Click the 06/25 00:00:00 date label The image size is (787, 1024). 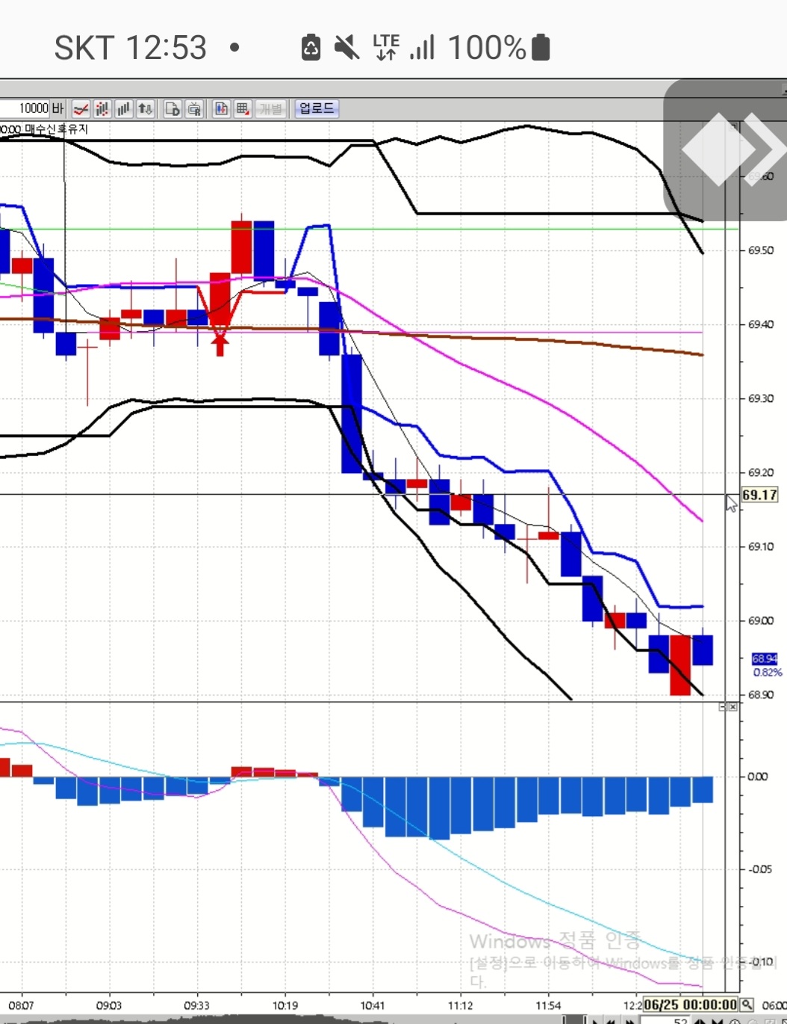691,1005
